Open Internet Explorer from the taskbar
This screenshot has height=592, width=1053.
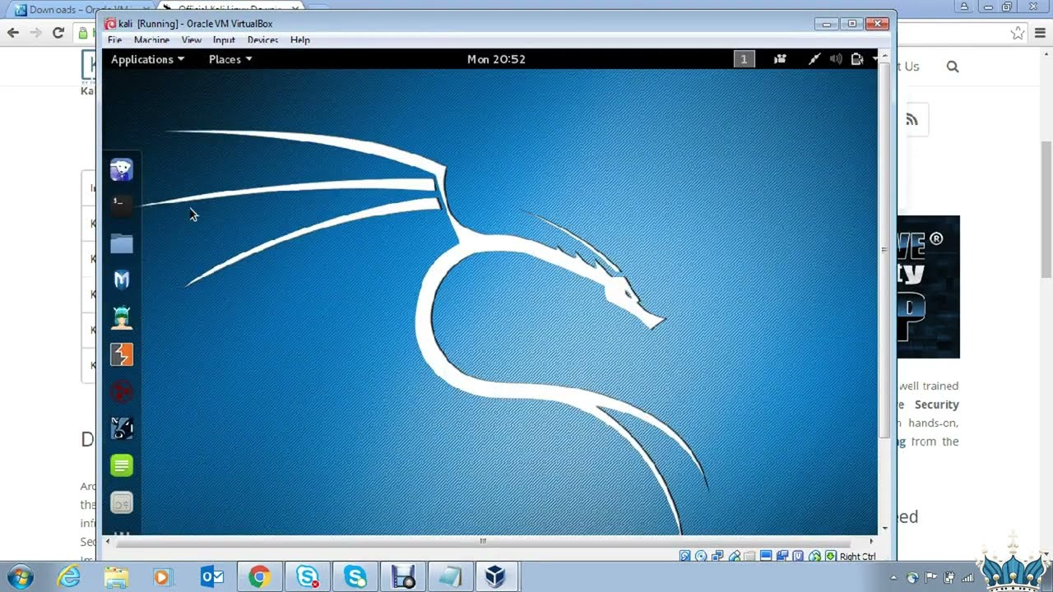pyautogui.click(x=69, y=577)
